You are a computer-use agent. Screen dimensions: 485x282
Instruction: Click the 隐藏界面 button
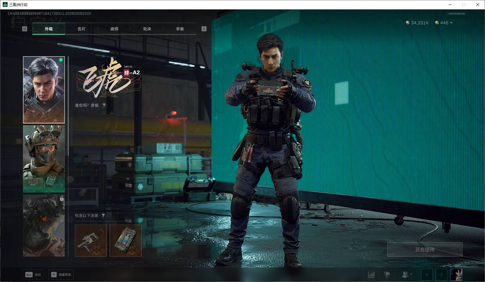pos(61,274)
